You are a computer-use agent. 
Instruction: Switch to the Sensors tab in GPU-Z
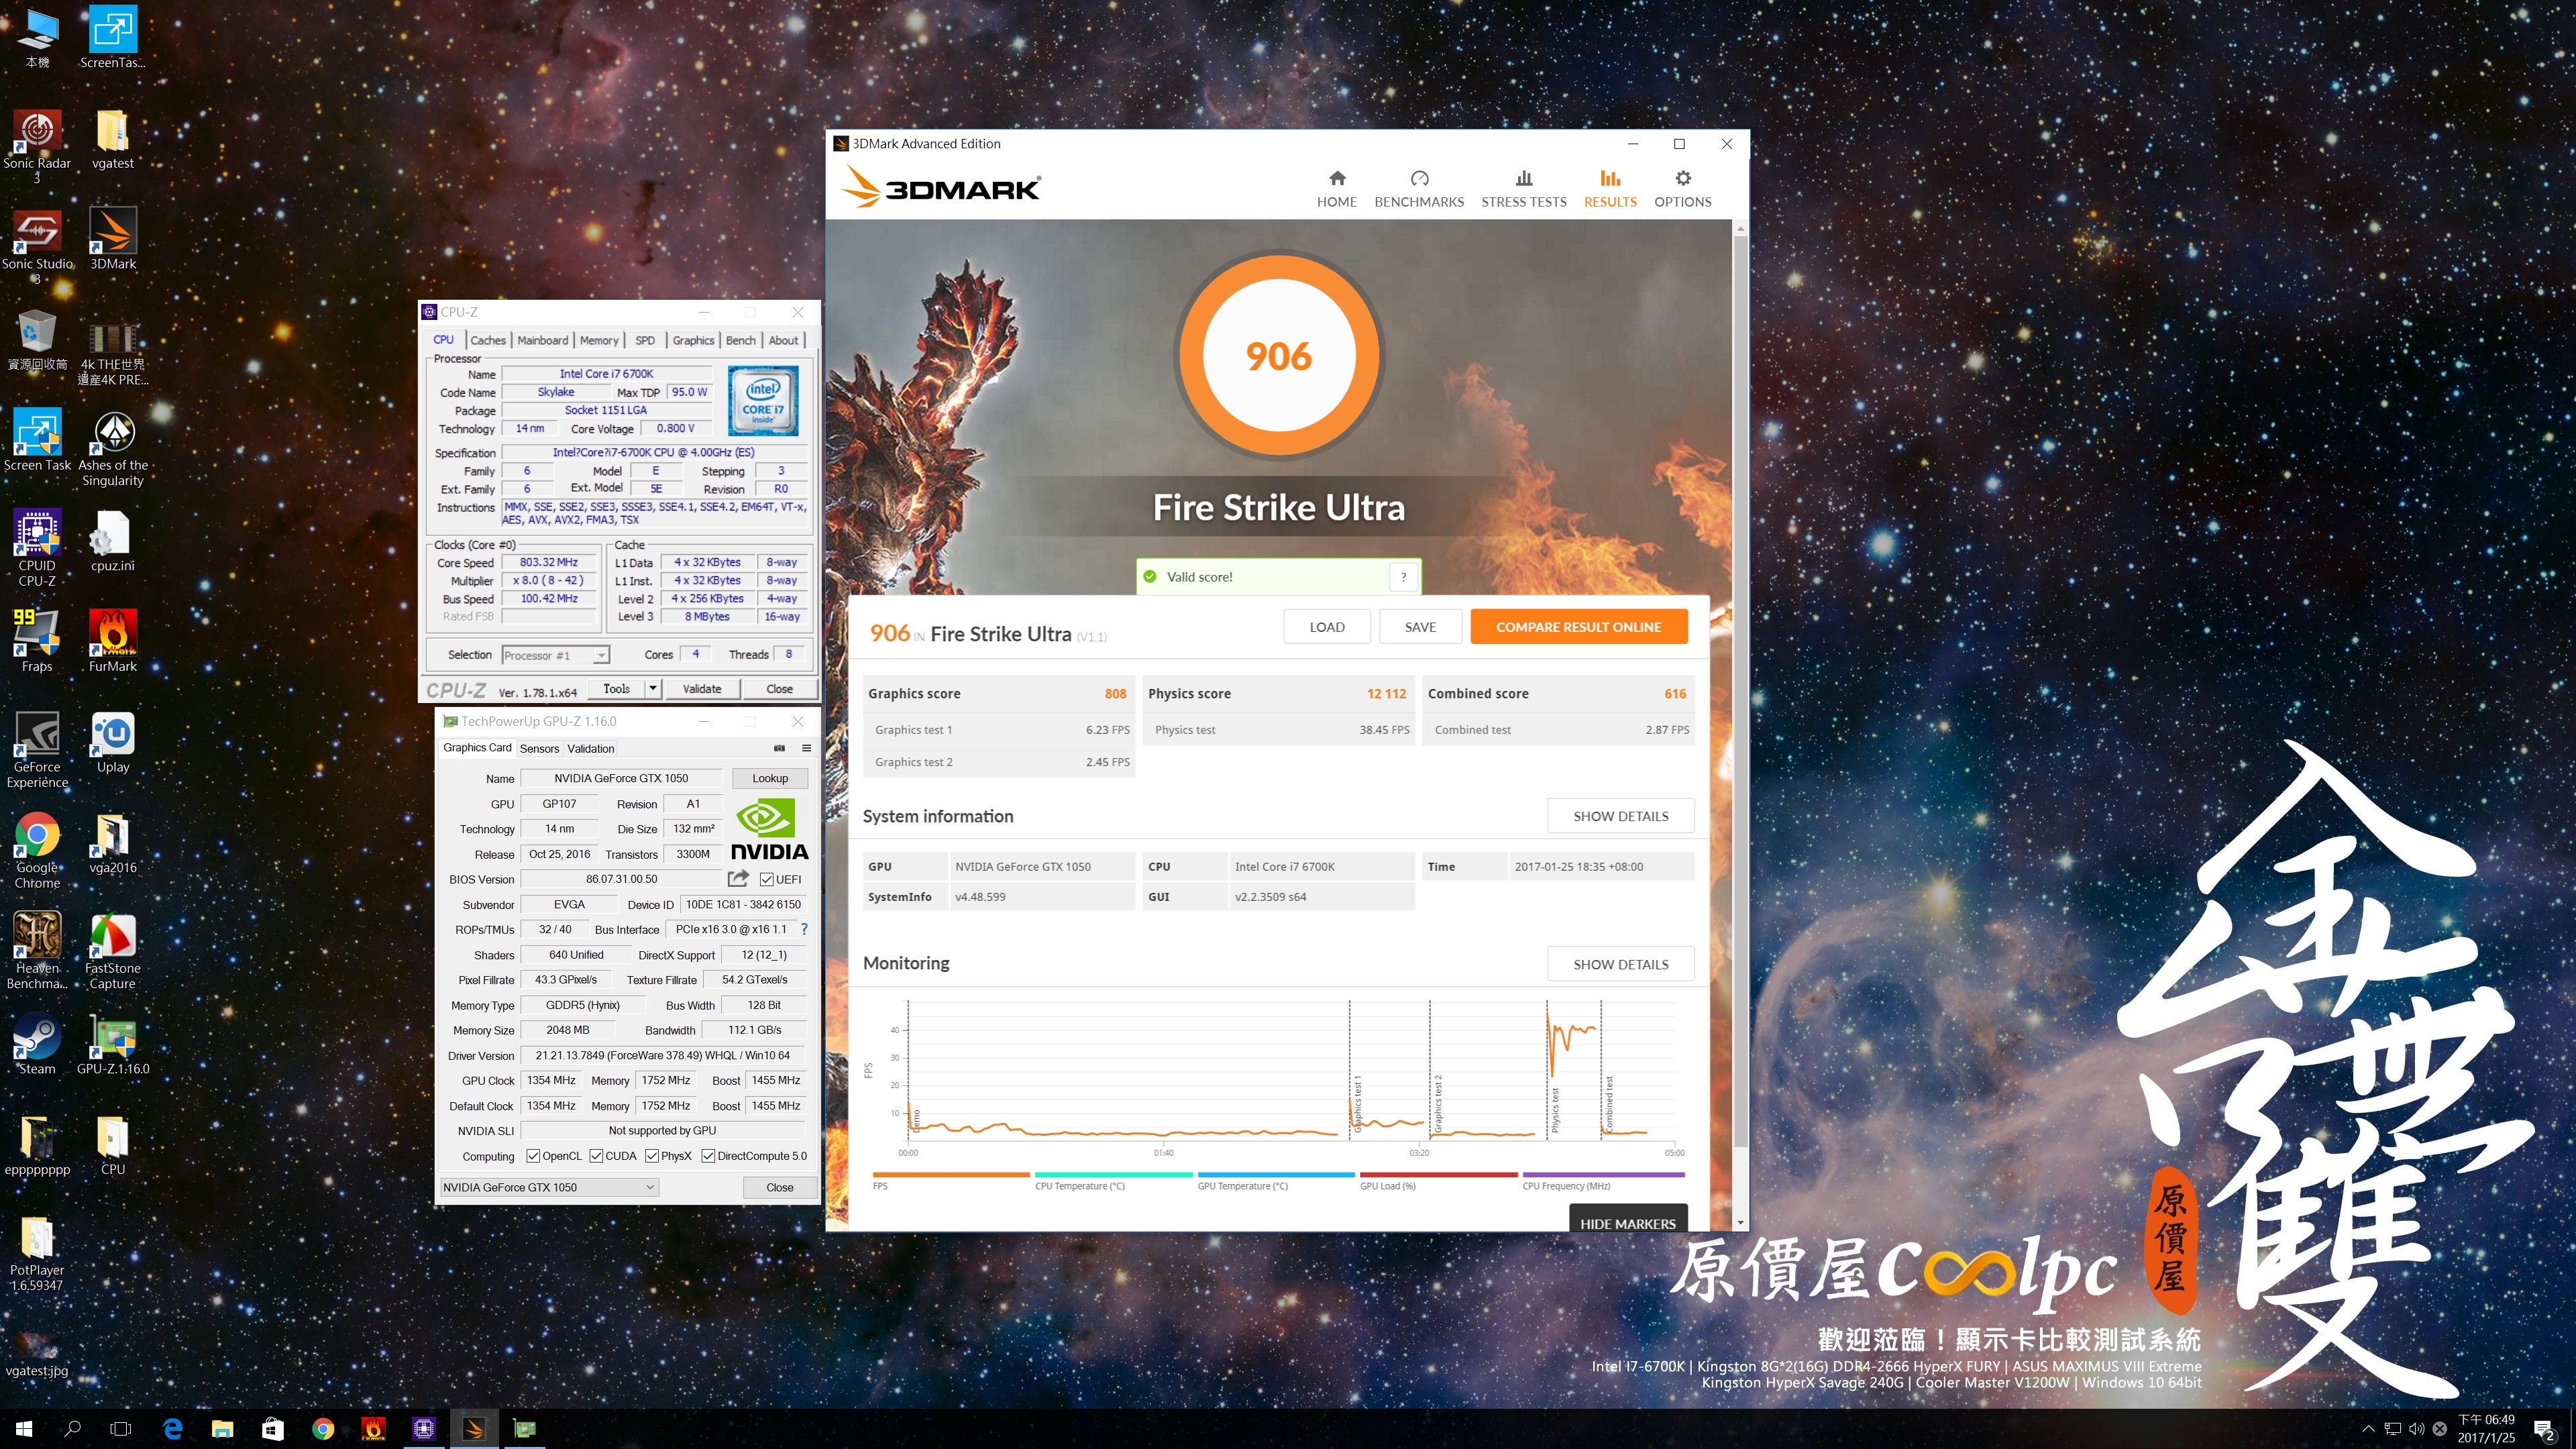coord(539,748)
